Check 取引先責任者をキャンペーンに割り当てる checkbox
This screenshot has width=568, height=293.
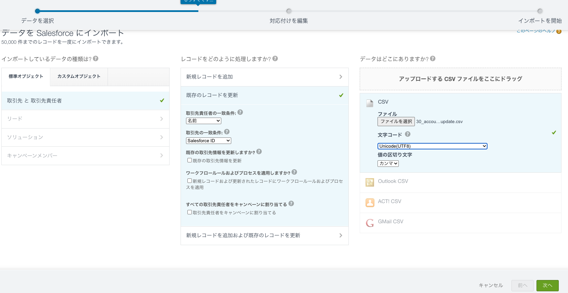(189, 212)
